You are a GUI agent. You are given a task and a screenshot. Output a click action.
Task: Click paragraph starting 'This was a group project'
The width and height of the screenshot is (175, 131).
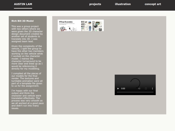pyautogui.click(x=27, y=34)
